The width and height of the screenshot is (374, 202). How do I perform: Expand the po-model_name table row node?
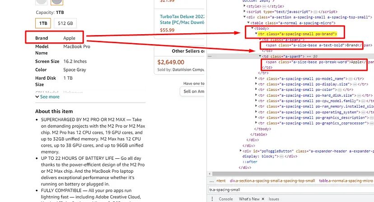(x=257, y=78)
